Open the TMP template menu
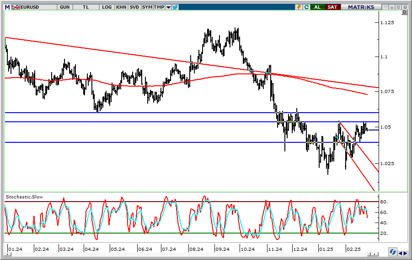The image size is (412, 260). click(159, 7)
